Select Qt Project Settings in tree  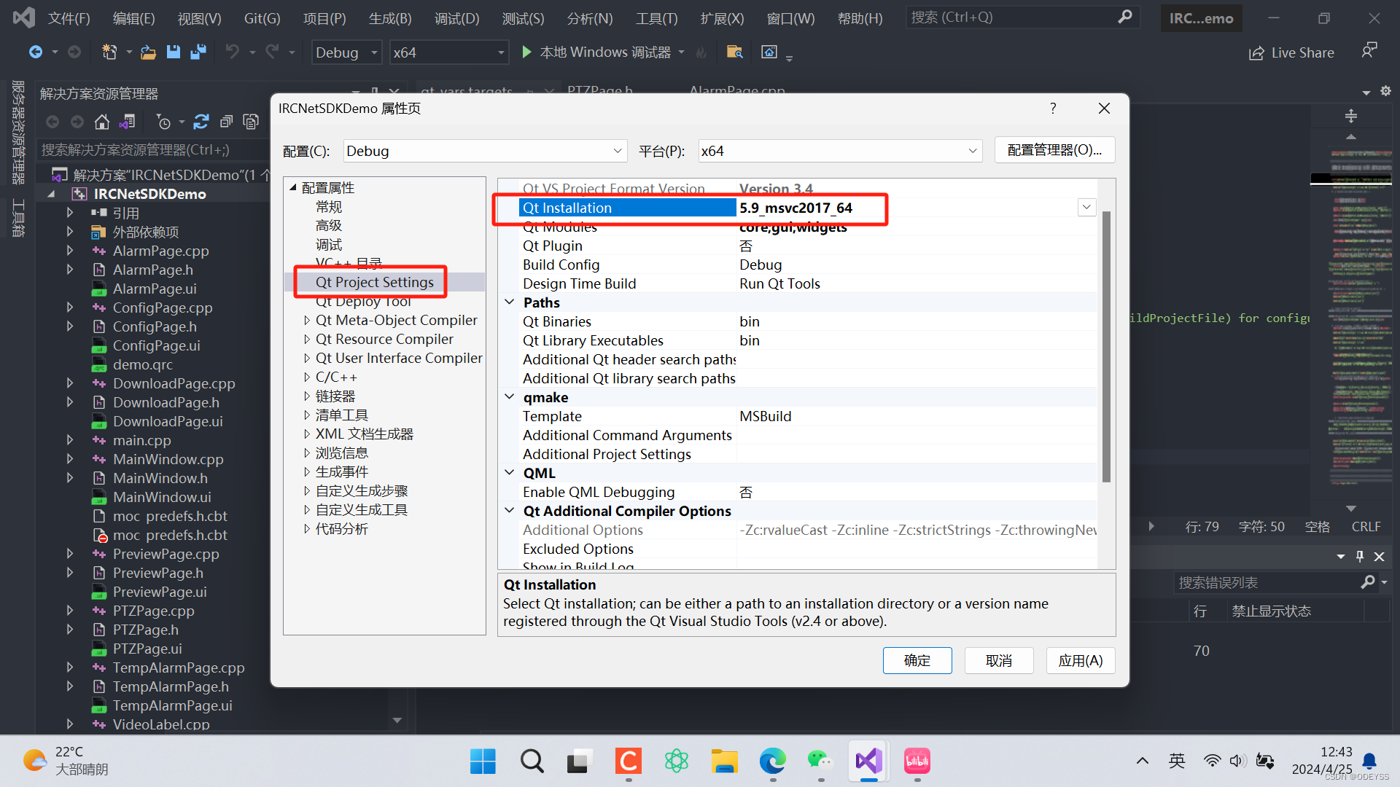(374, 282)
